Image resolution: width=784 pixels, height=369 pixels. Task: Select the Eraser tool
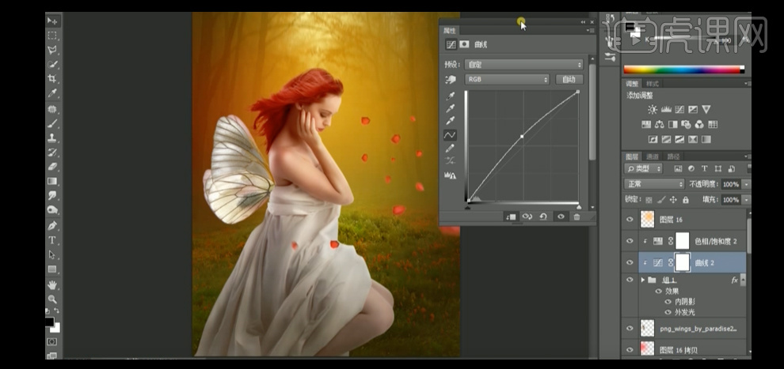pos(52,167)
